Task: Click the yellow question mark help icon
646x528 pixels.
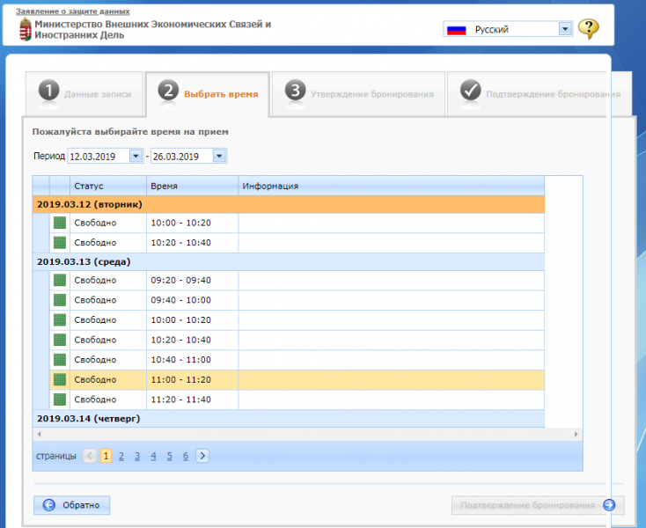Action: coord(589,29)
